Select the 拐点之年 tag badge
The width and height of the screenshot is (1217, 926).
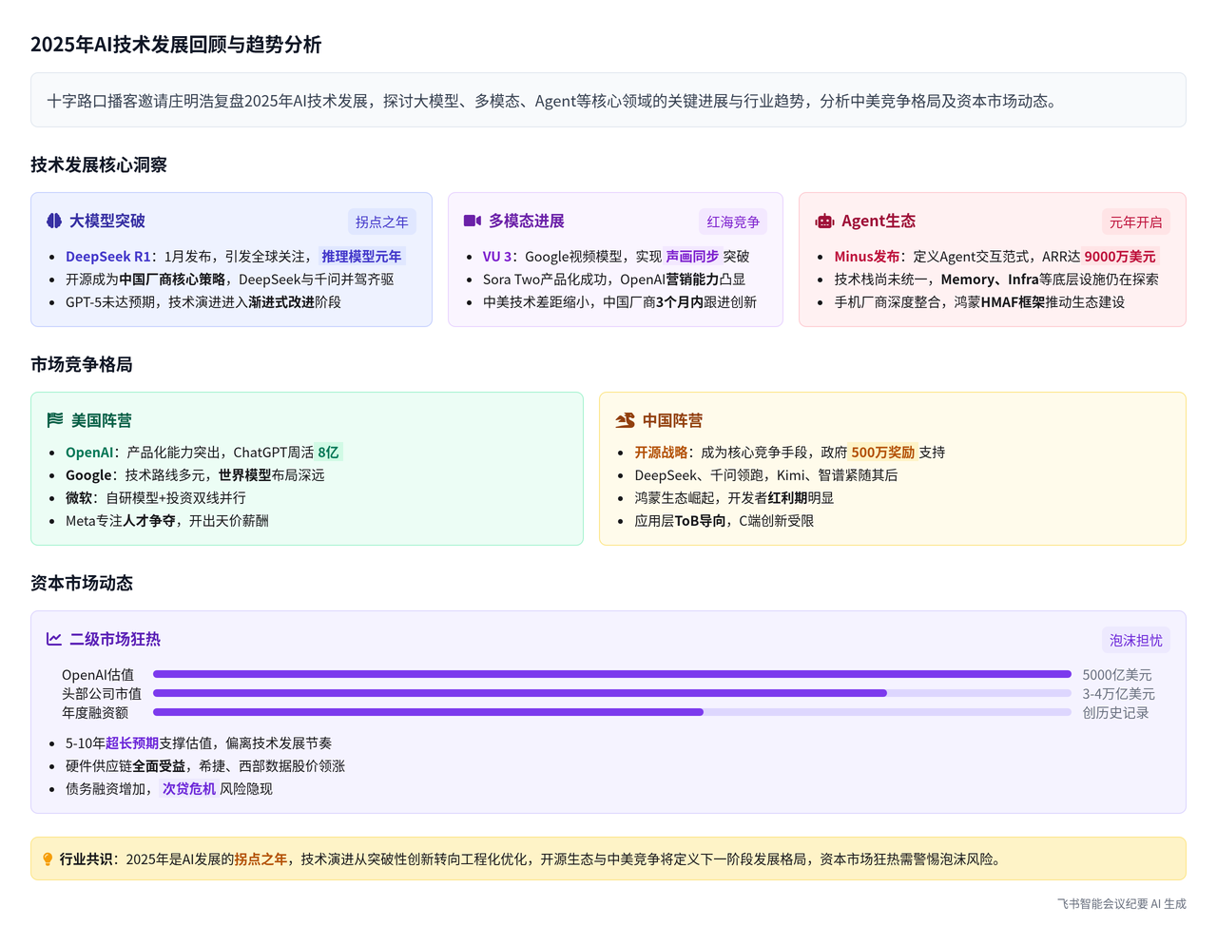pyautogui.click(x=381, y=222)
